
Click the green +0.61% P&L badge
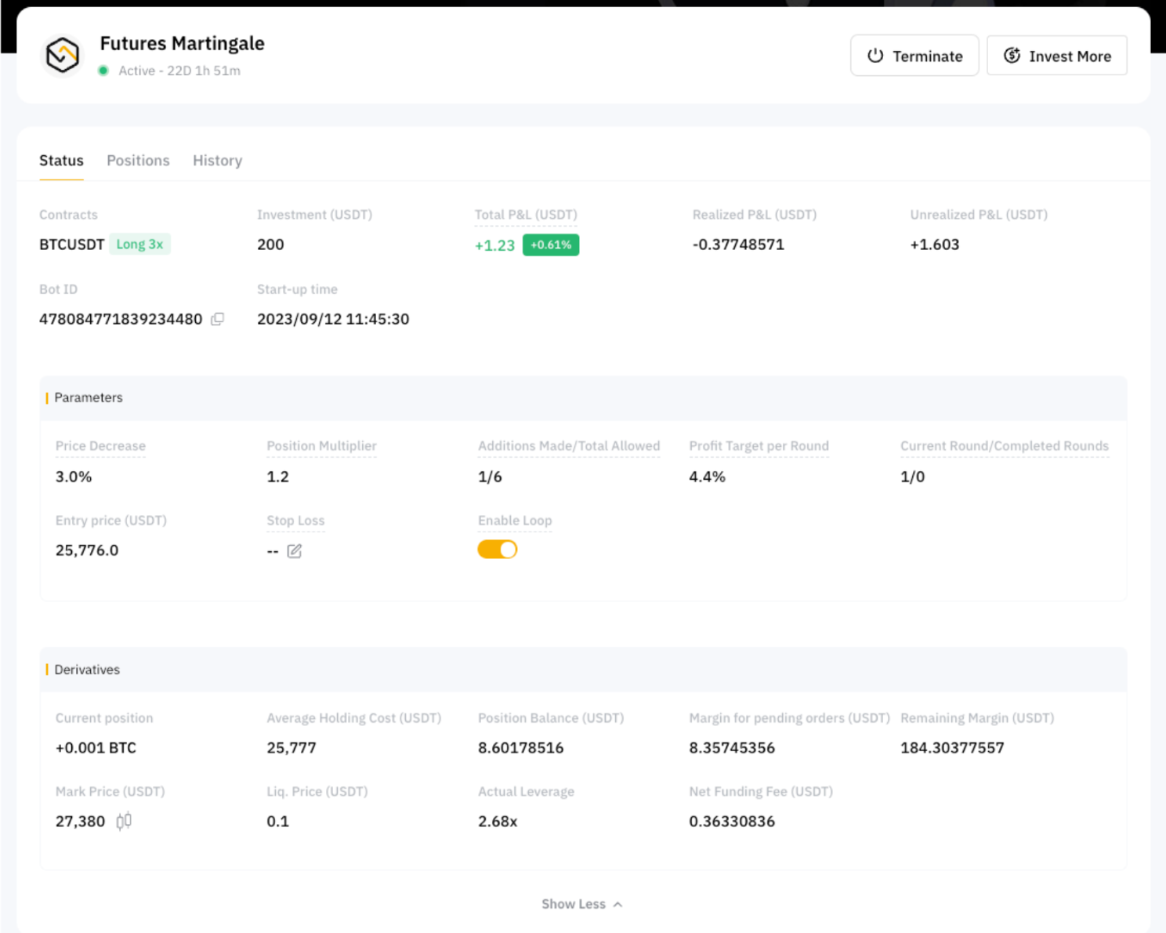tap(550, 245)
